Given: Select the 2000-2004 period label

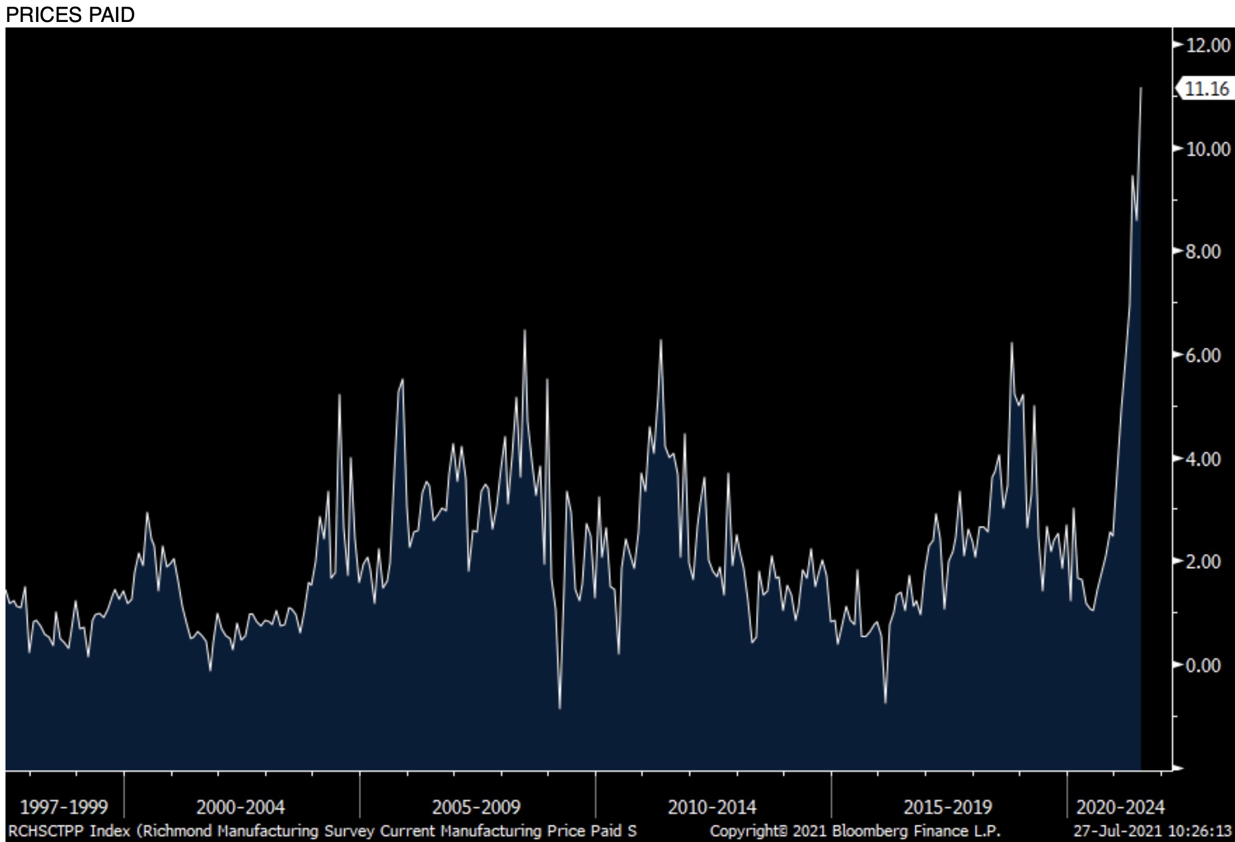Looking at the screenshot, I should point(240,807).
